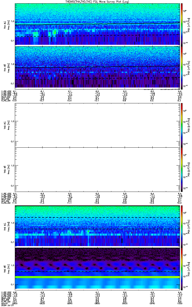
Task: Select the THE B∥ spectrogram panel
Action: (x=97, y=268)
